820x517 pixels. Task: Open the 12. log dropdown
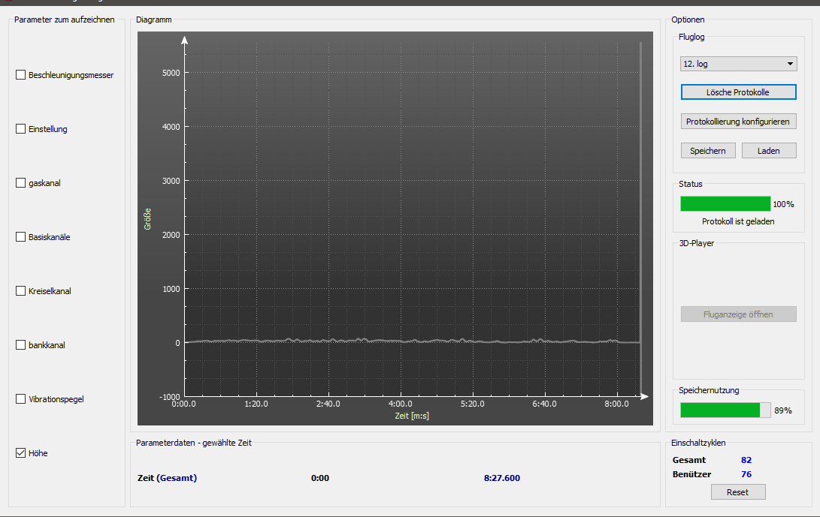pyautogui.click(x=737, y=64)
